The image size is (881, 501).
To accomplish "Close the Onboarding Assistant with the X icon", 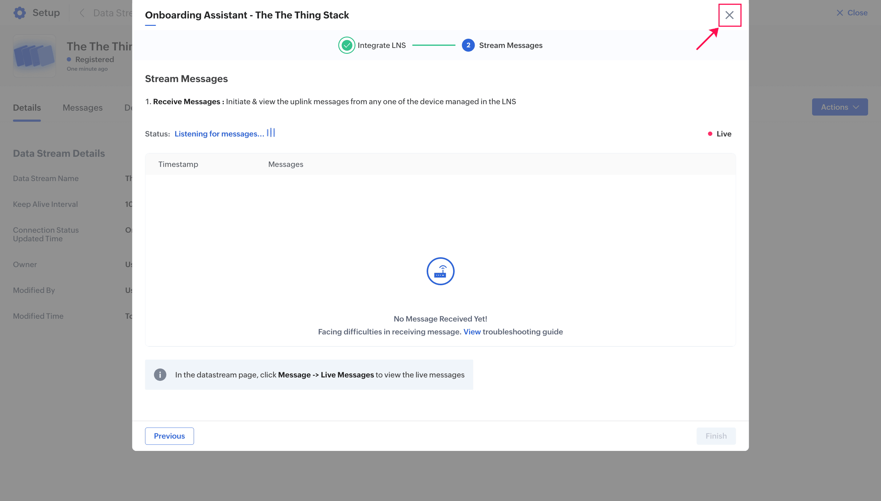I will click(x=730, y=15).
